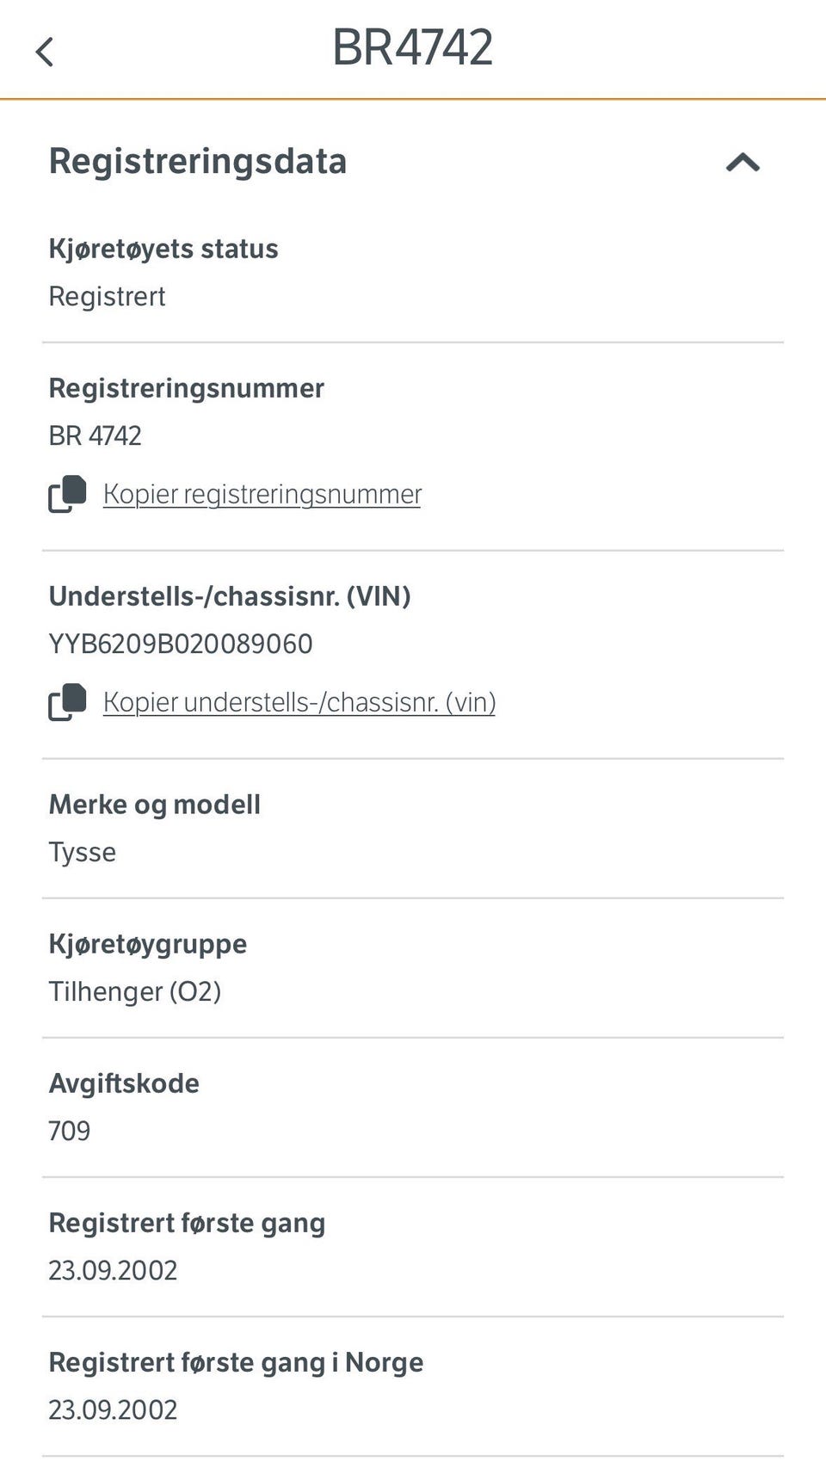Click the 'Tilhenger (O2)' vehicle group value
This screenshot has height=1462, width=826.
[134, 991]
